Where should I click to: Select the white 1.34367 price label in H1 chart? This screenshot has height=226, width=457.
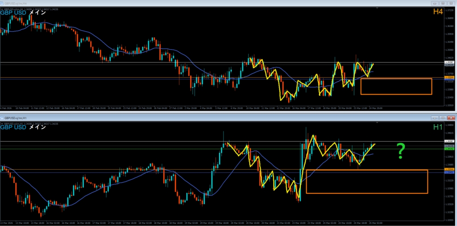point(449,141)
